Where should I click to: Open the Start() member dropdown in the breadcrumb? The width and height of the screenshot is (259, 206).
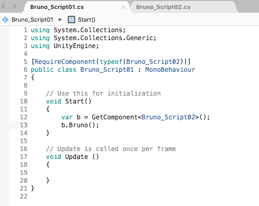click(x=86, y=20)
